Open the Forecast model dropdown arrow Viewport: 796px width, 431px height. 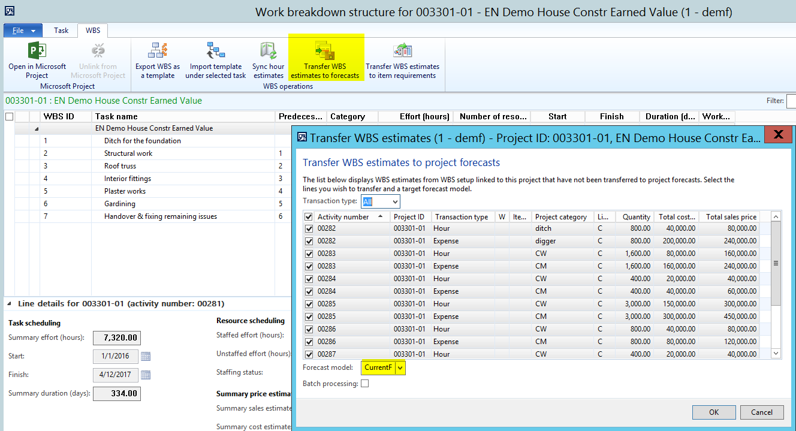400,368
